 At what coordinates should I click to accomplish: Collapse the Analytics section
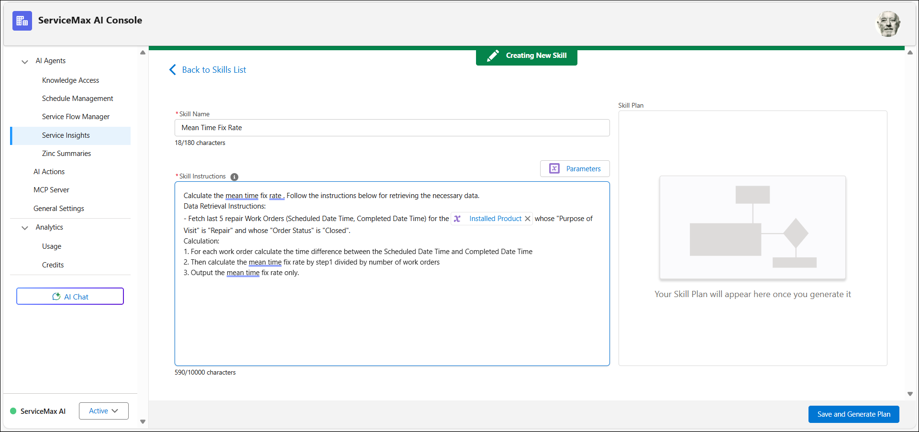[x=25, y=228]
